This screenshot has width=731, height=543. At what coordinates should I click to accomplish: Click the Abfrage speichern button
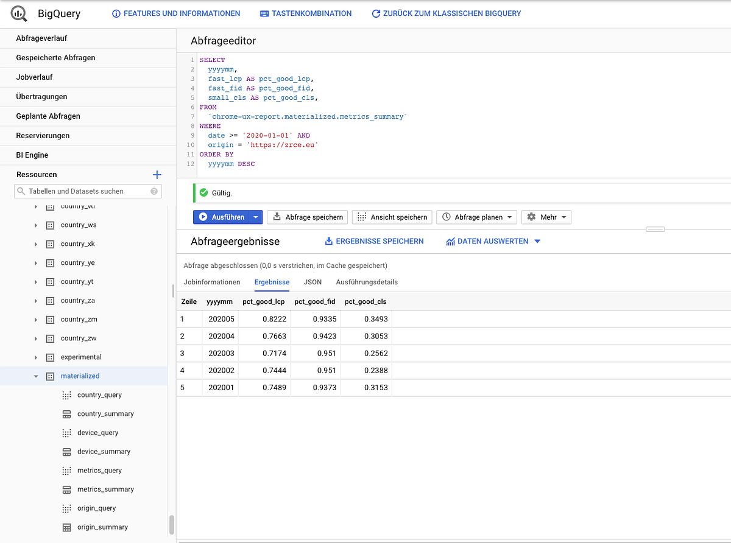click(x=308, y=217)
